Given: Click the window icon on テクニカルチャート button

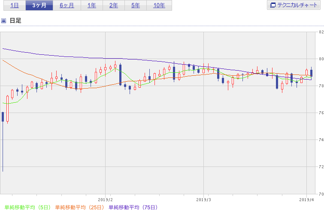Looking at the screenshot, I should [x=273, y=5].
